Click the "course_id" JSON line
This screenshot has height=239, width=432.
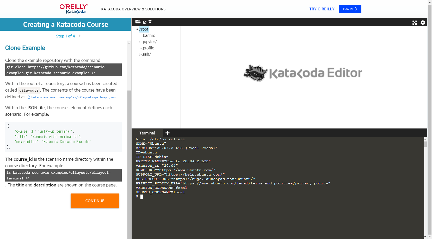pos(44,131)
